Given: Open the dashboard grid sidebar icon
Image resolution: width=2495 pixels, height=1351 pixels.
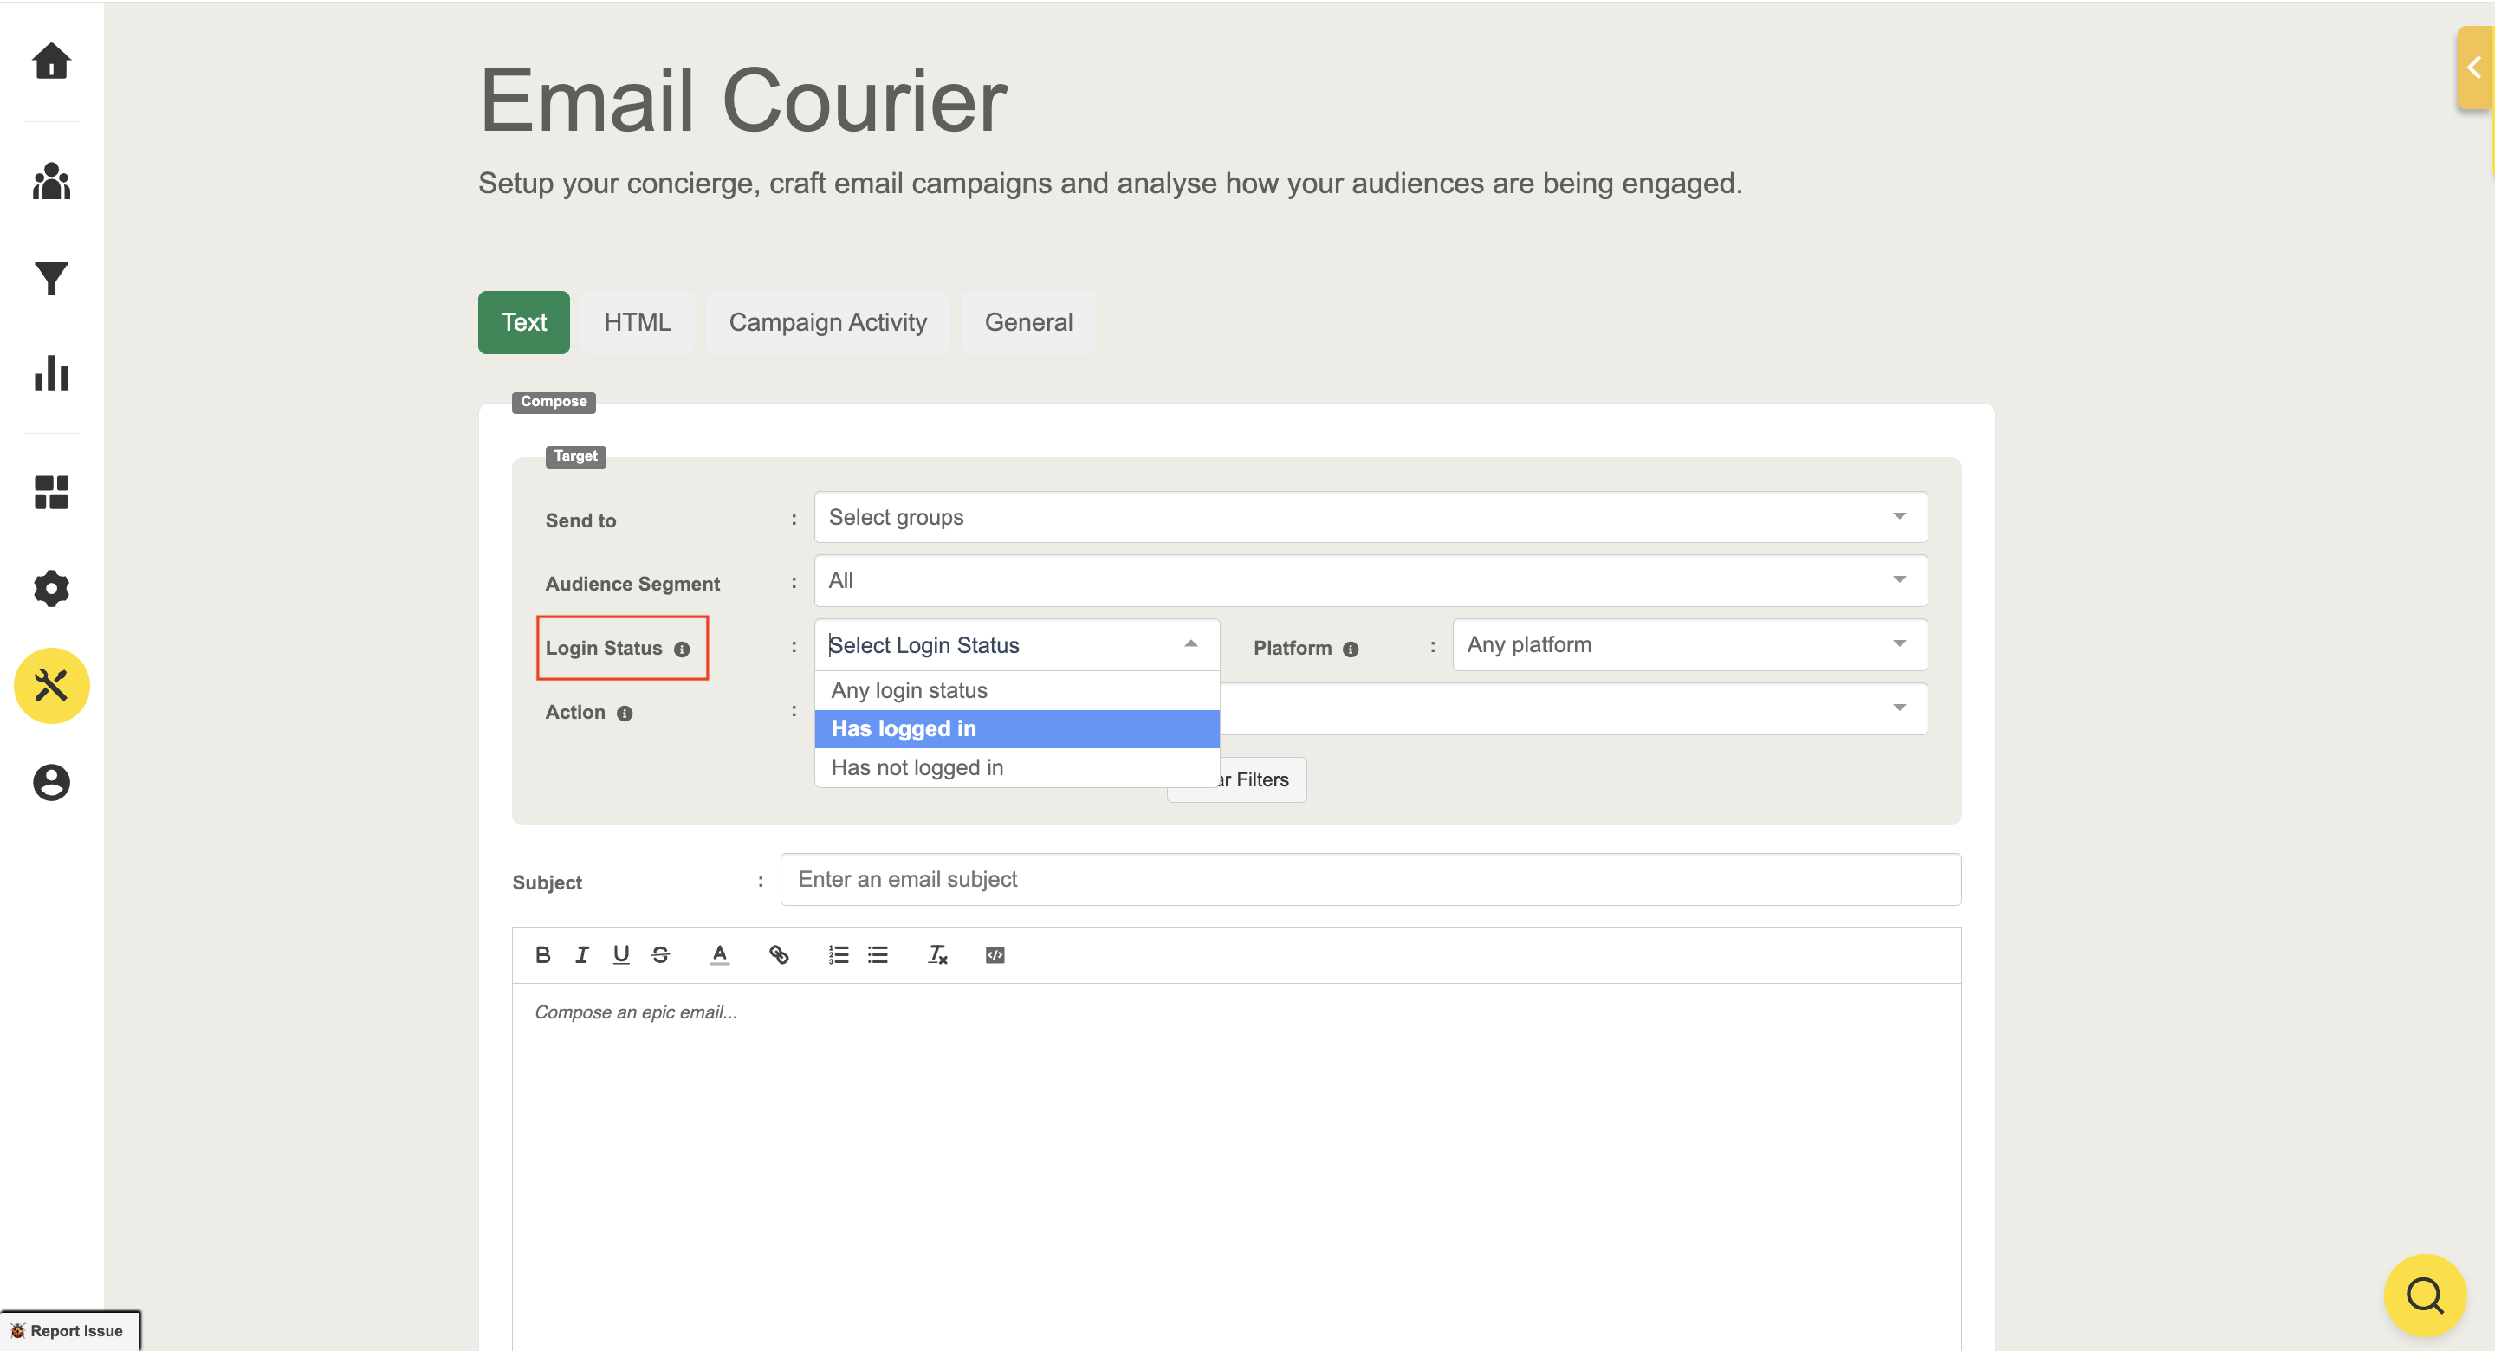Looking at the screenshot, I should click(x=51, y=492).
